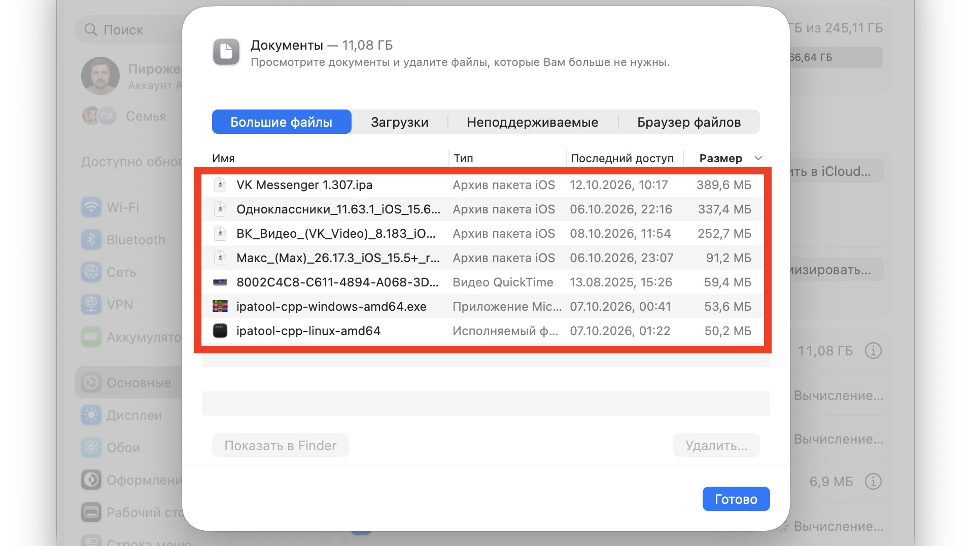Select the VK Messenger 1.307.ipa file name

pyautogui.click(x=304, y=185)
